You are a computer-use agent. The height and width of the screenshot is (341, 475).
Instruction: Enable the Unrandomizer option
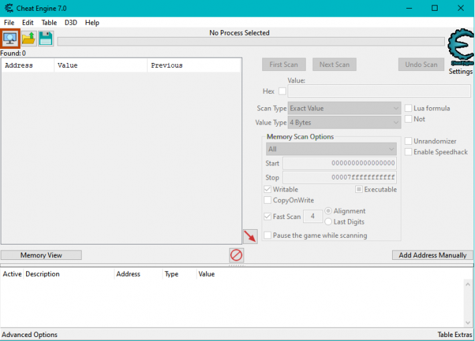[x=408, y=141]
